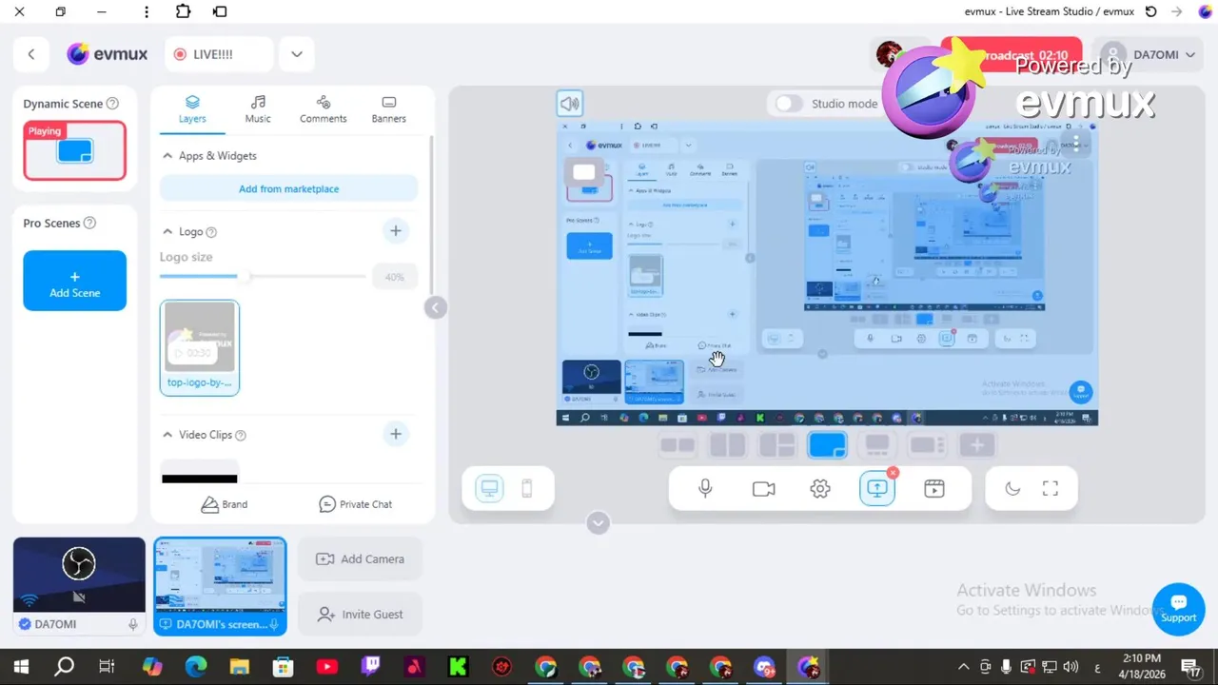Toggle DA7OMI's screen source microphone
The width and height of the screenshot is (1218, 685).
(274, 624)
